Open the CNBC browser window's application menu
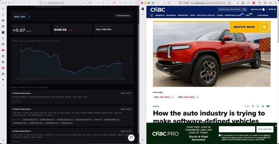This screenshot has width=279, height=144. point(276,3)
